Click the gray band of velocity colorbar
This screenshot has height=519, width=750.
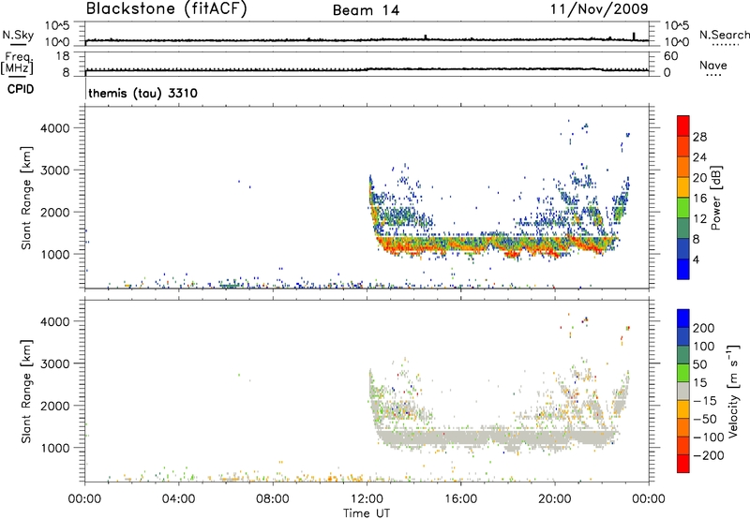tap(683, 391)
